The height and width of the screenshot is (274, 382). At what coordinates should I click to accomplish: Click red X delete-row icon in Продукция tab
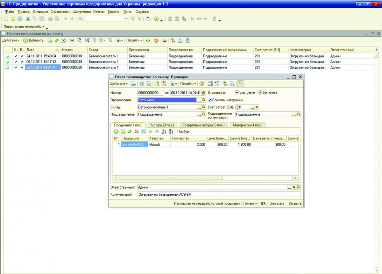click(137, 132)
